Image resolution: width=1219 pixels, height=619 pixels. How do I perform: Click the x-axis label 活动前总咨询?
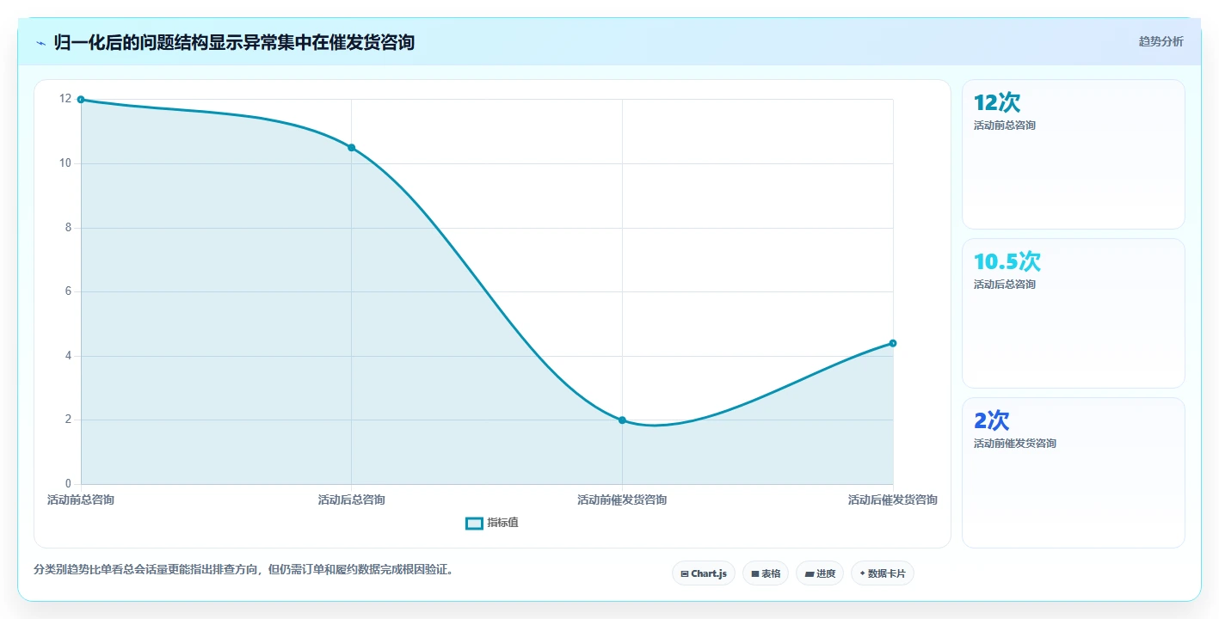click(x=81, y=499)
